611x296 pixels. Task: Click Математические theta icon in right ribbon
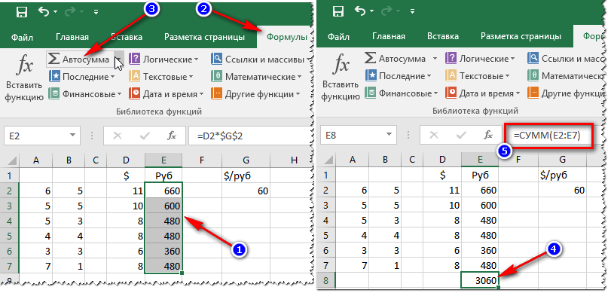coord(533,76)
